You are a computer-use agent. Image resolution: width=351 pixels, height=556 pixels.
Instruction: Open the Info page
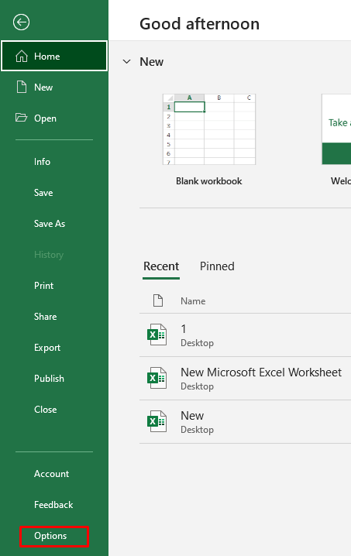pos(42,162)
